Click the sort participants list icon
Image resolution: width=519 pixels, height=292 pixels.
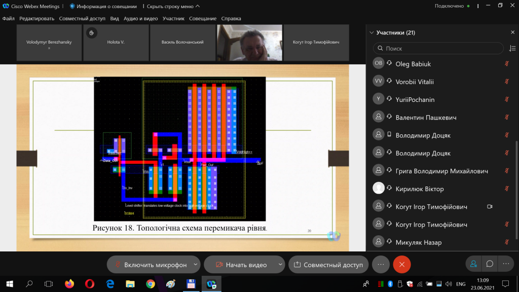pyautogui.click(x=512, y=49)
